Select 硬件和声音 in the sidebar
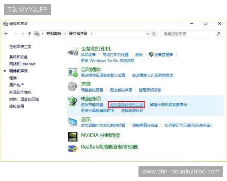The height and width of the screenshot is (181, 227). click(x=19, y=71)
